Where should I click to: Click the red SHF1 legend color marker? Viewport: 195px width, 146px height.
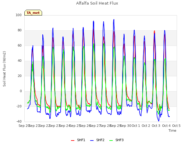[x=73, y=141]
